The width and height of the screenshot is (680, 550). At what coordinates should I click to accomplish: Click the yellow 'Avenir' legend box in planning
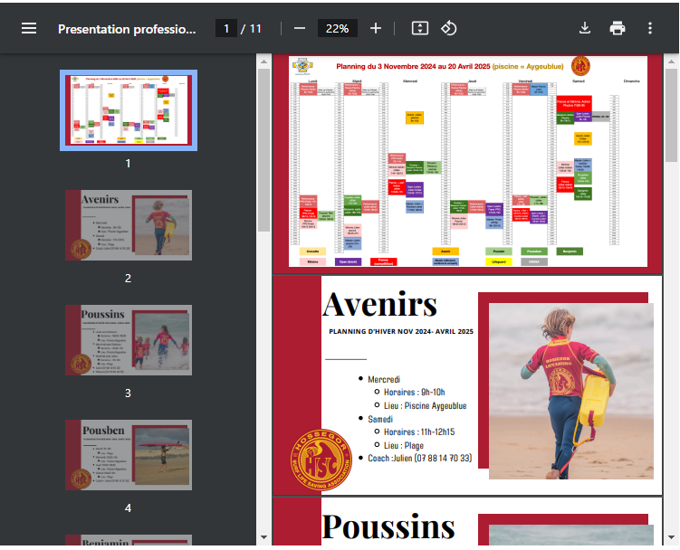(445, 251)
